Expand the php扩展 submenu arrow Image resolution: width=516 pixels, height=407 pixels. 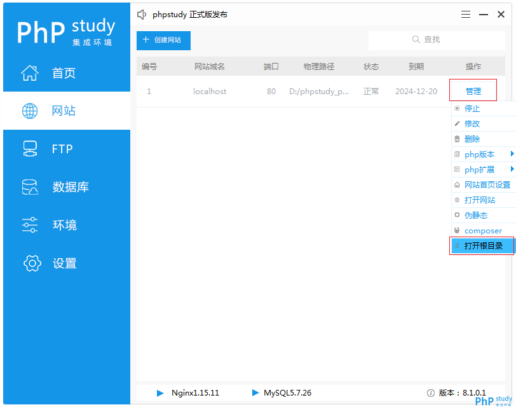[x=512, y=169]
